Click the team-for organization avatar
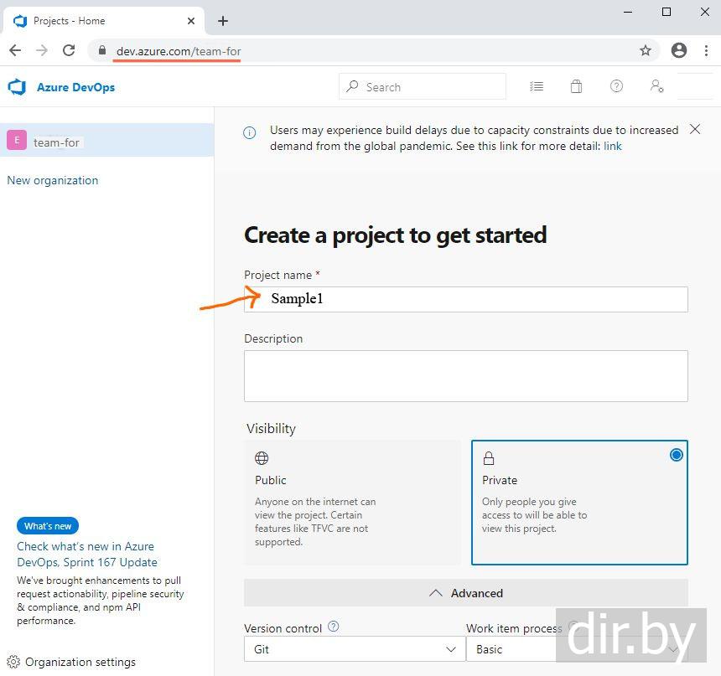This screenshot has height=676, width=721. (x=17, y=140)
